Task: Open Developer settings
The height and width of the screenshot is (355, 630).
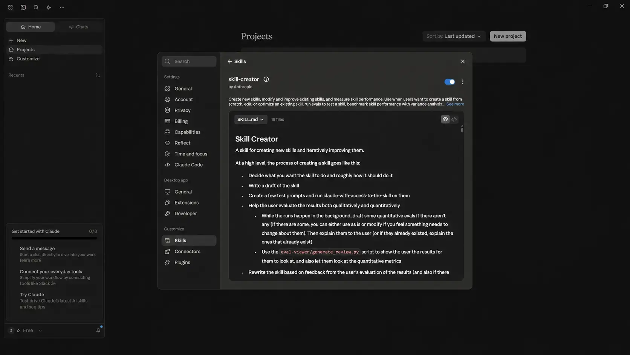Action: coord(189,214)
